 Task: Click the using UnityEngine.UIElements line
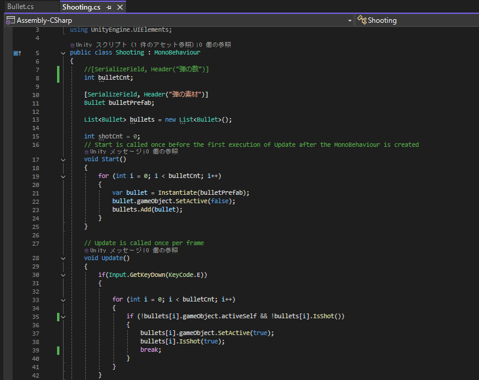(x=121, y=29)
